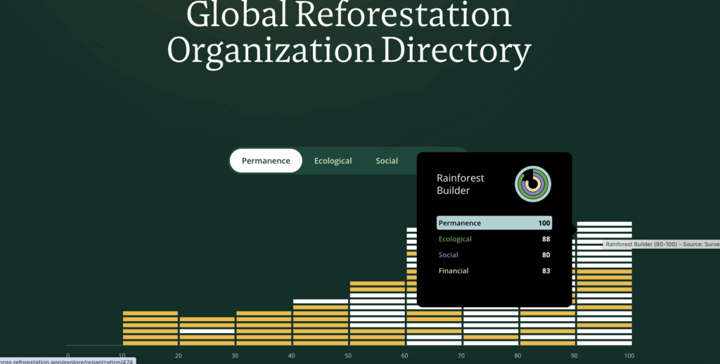Click the axis label 70
The height and width of the screenshot is (364, 720).
tap(461, 356)
